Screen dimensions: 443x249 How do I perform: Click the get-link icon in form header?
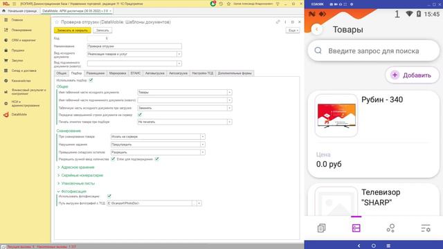coord(278,21)
